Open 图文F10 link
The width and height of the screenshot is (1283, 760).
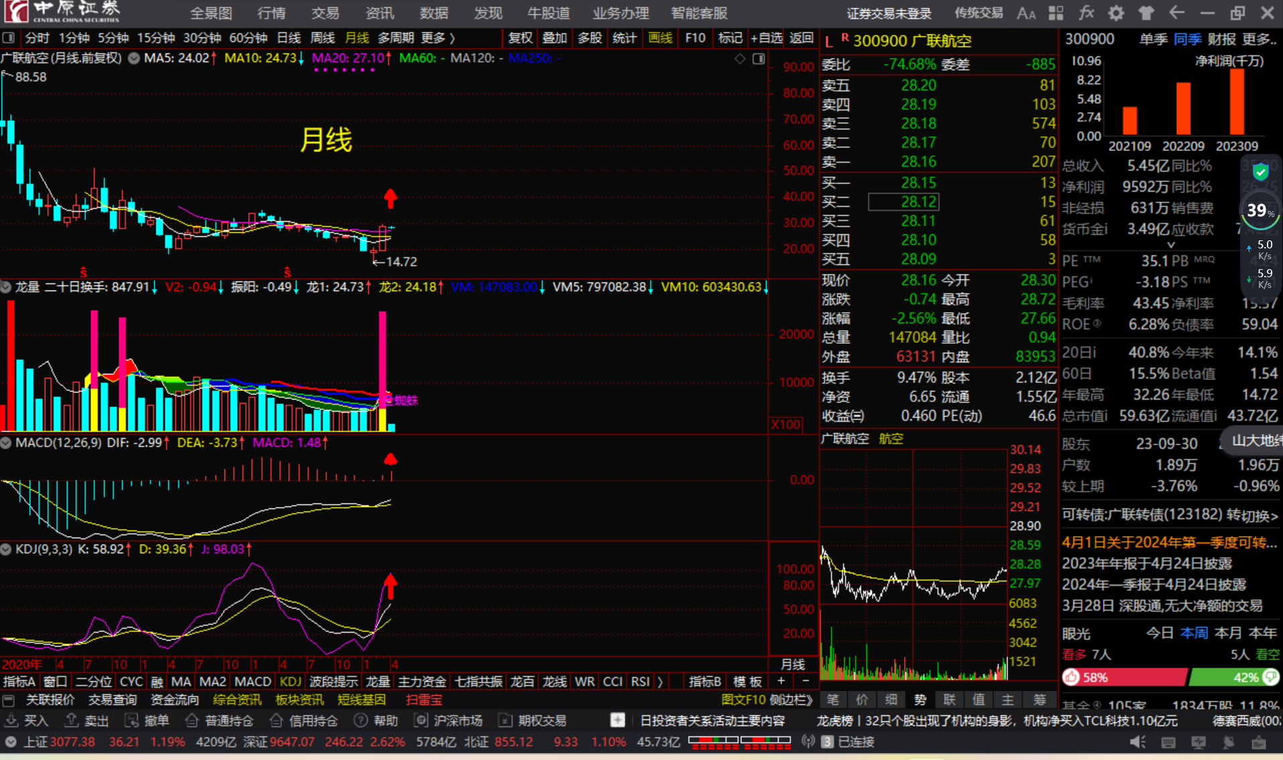tap(743, 700)
